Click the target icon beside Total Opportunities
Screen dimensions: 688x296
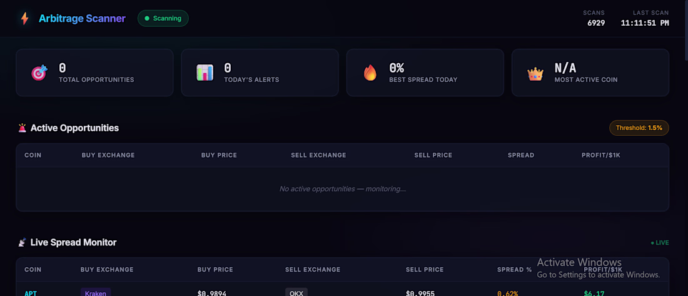[x=39, y=73]
